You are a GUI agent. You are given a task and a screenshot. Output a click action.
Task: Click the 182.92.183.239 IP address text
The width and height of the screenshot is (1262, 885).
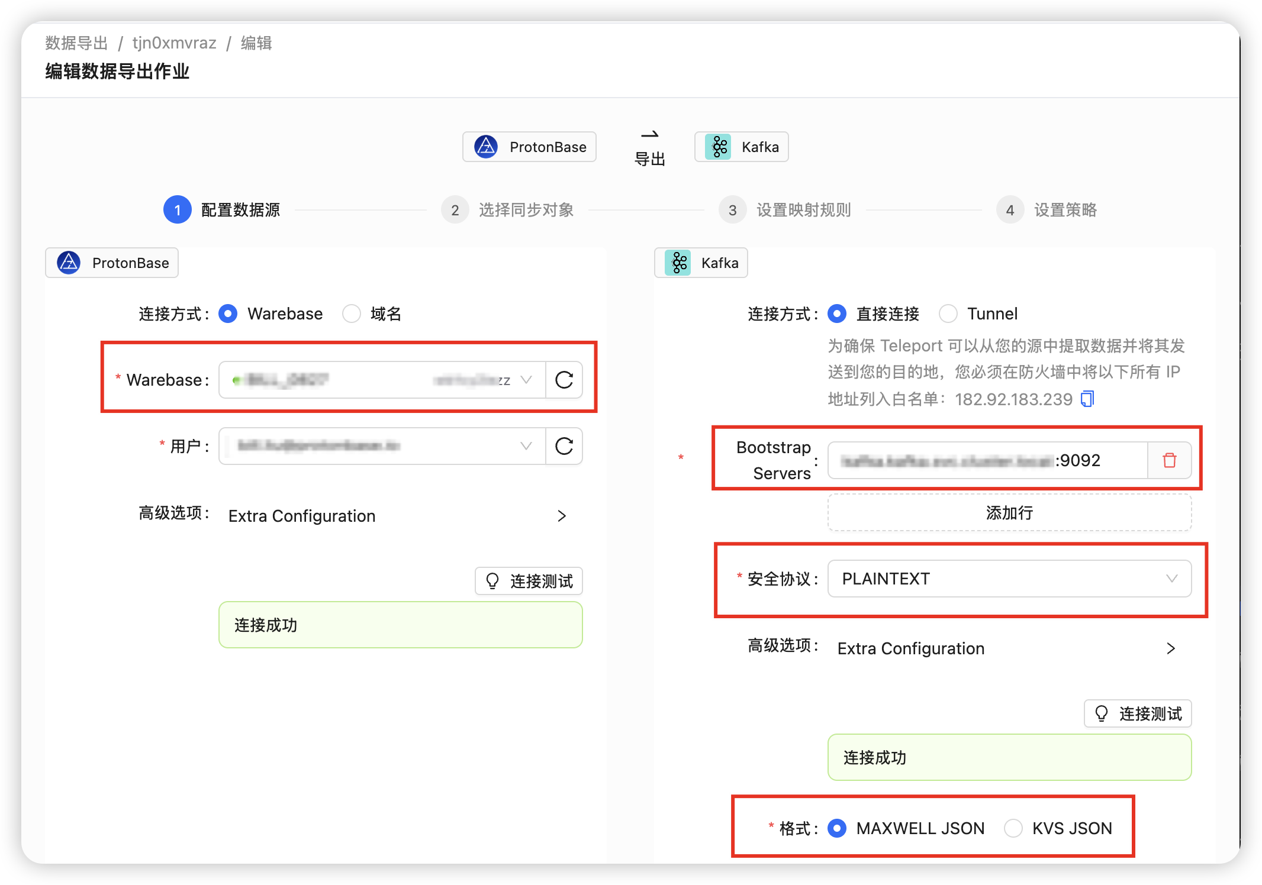[x=1013, y=399]
